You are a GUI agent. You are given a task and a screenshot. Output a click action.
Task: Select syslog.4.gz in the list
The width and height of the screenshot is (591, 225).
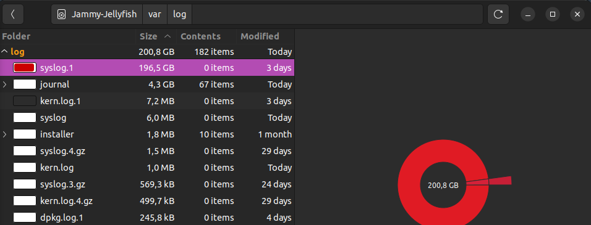tap(62, 151)
